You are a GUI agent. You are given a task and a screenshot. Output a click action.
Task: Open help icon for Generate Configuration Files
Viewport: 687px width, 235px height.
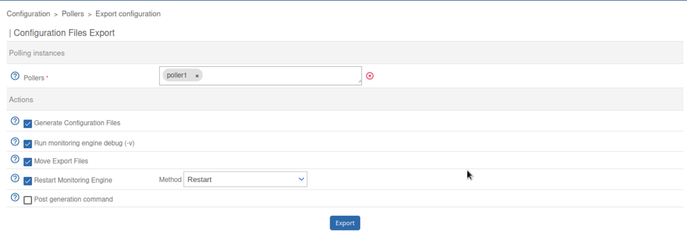tap(15, 121)
